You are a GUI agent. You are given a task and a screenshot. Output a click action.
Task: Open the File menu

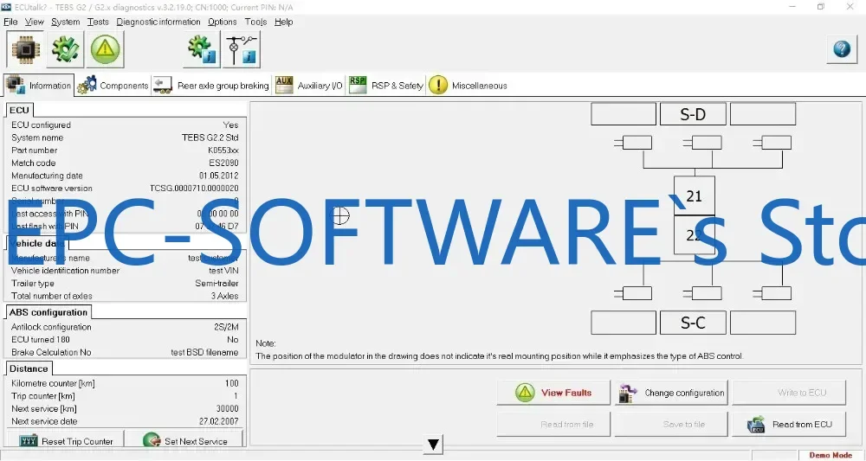(10, 22)
